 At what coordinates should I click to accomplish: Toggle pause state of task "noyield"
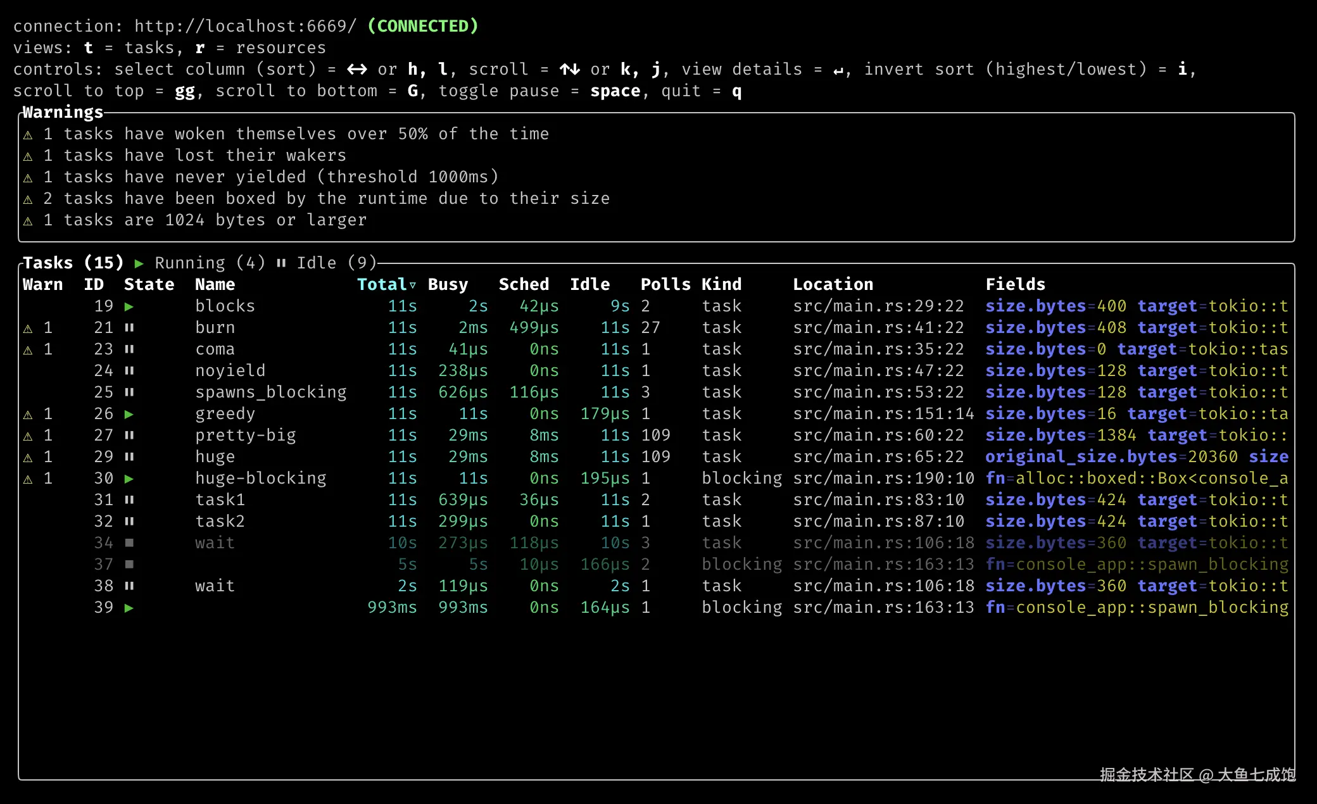130,370
